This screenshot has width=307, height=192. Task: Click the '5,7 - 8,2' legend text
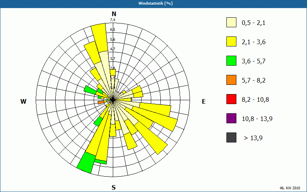point(254,81)
